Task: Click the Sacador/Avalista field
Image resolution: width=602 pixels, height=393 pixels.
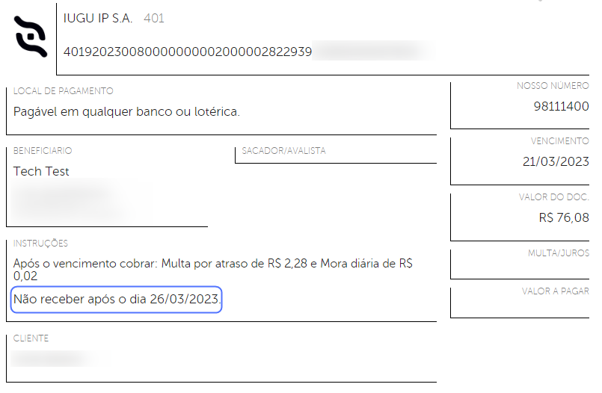Action: click(x=336, y=155)
